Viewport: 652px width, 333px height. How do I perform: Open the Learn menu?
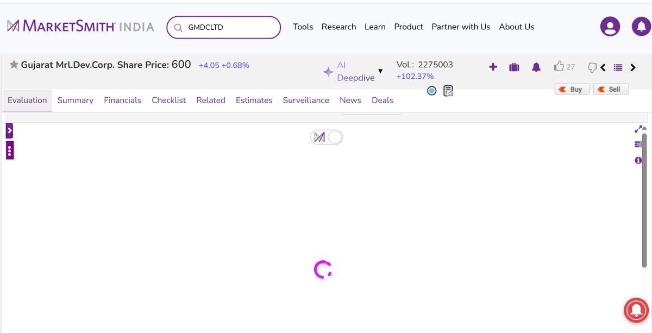(375, 27)
